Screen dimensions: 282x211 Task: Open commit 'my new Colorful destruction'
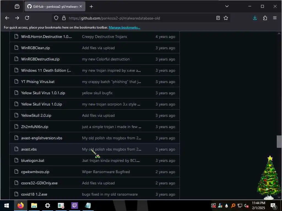pyautogui.click(x=106, y=59)
